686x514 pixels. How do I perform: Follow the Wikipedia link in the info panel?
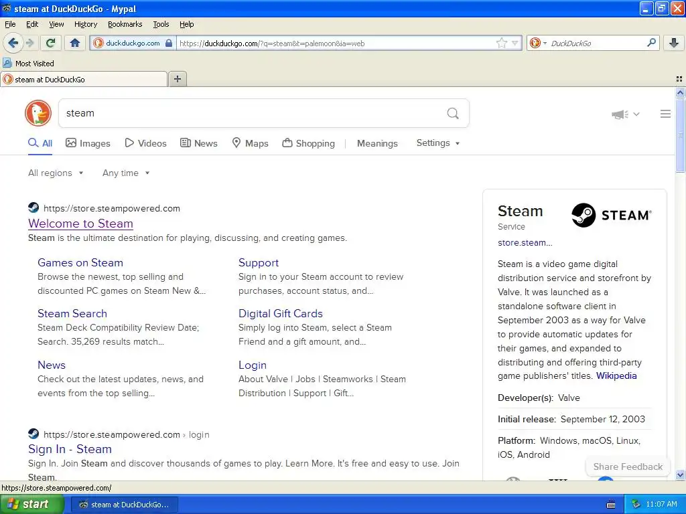[616, 376]
